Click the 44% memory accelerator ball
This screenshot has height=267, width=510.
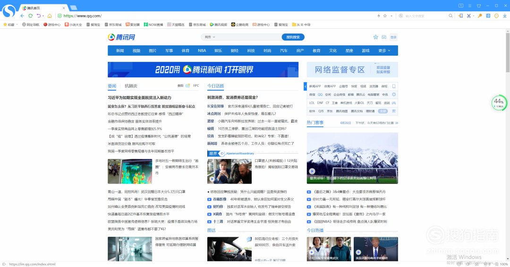[x=499, y=103]
